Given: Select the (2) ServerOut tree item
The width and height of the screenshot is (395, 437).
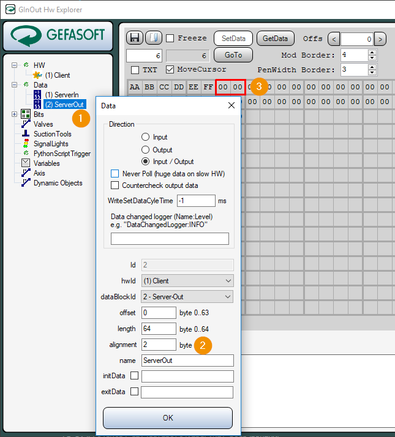Looking at the screenshot, I should tap(65, 105).
